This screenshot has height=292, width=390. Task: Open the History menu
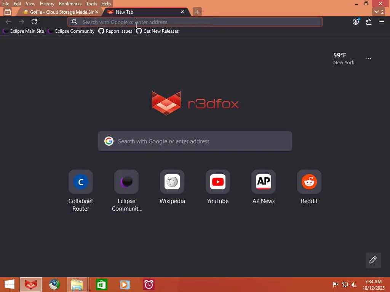[47, 4]
